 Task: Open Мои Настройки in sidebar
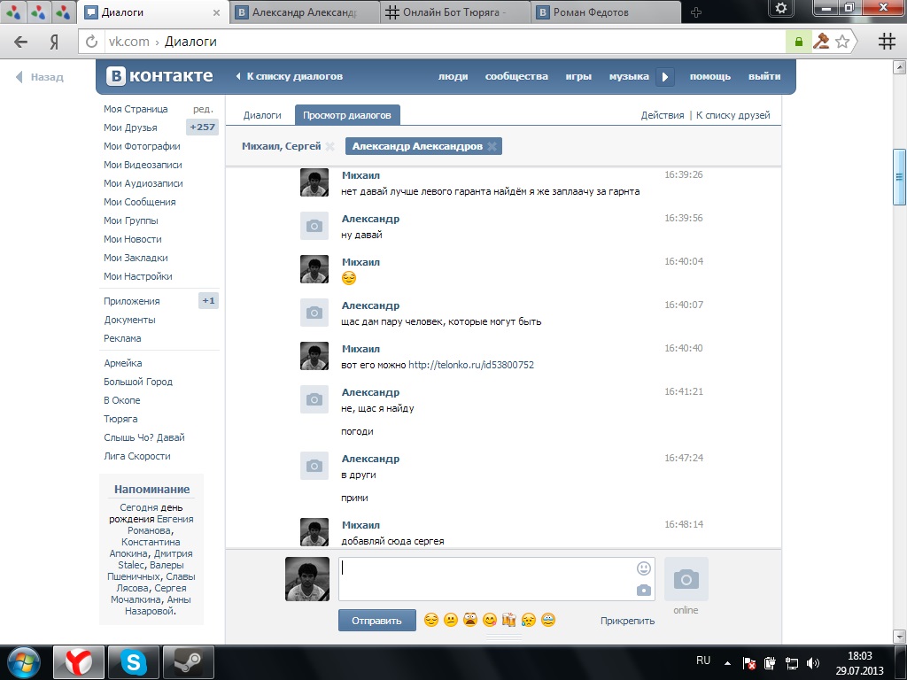coord(137,276)
